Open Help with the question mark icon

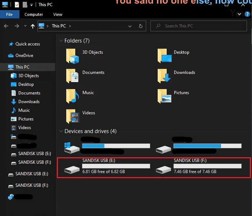[247, 14]
